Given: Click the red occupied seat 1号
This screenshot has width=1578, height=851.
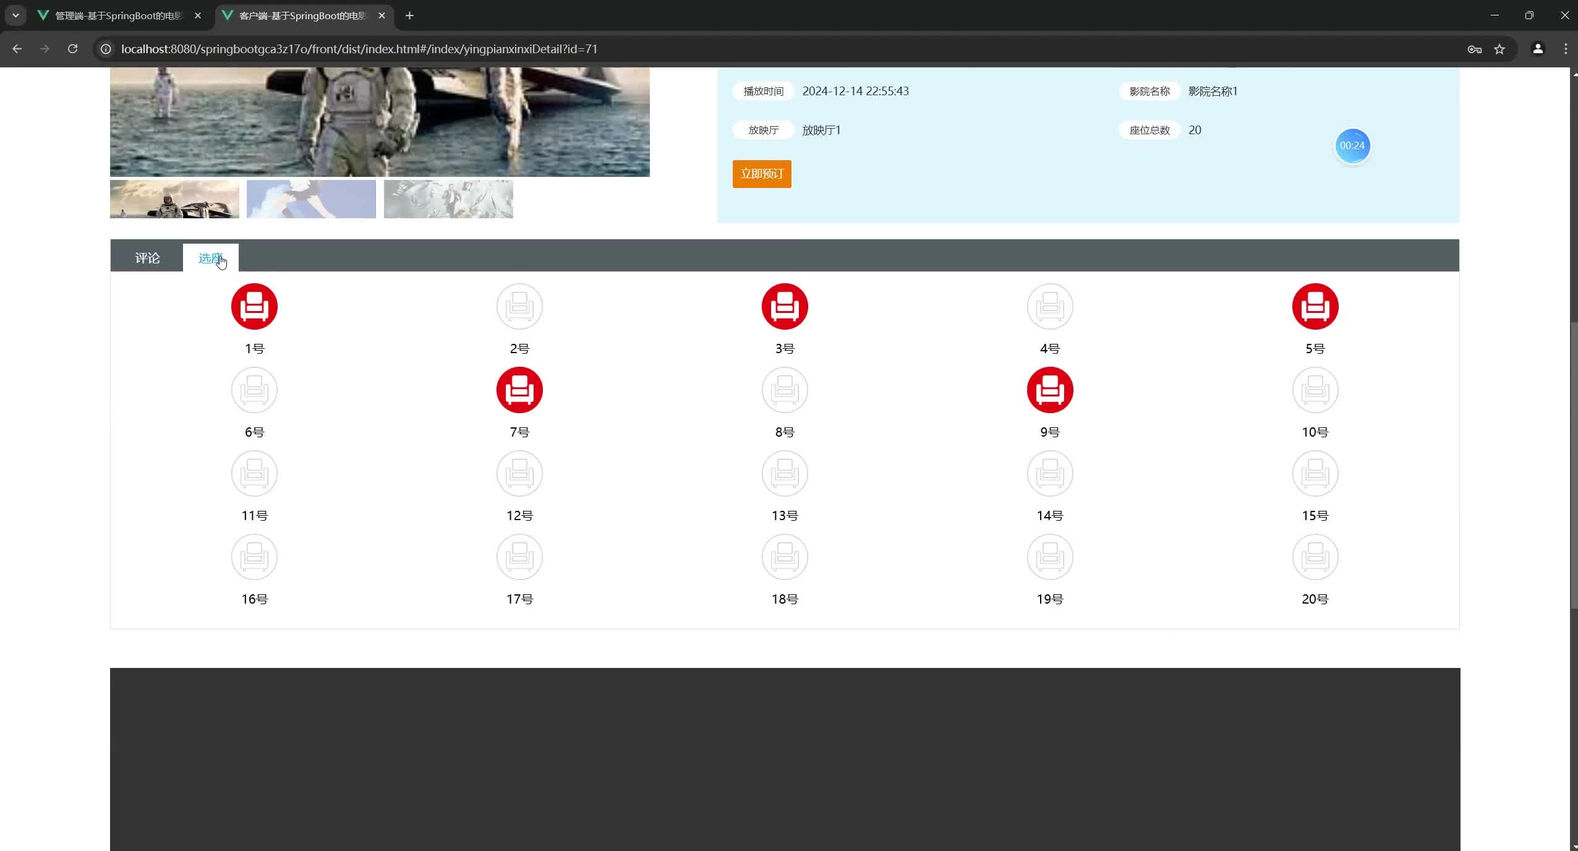Looking at the screenshot, I should [x=254, y=307].
